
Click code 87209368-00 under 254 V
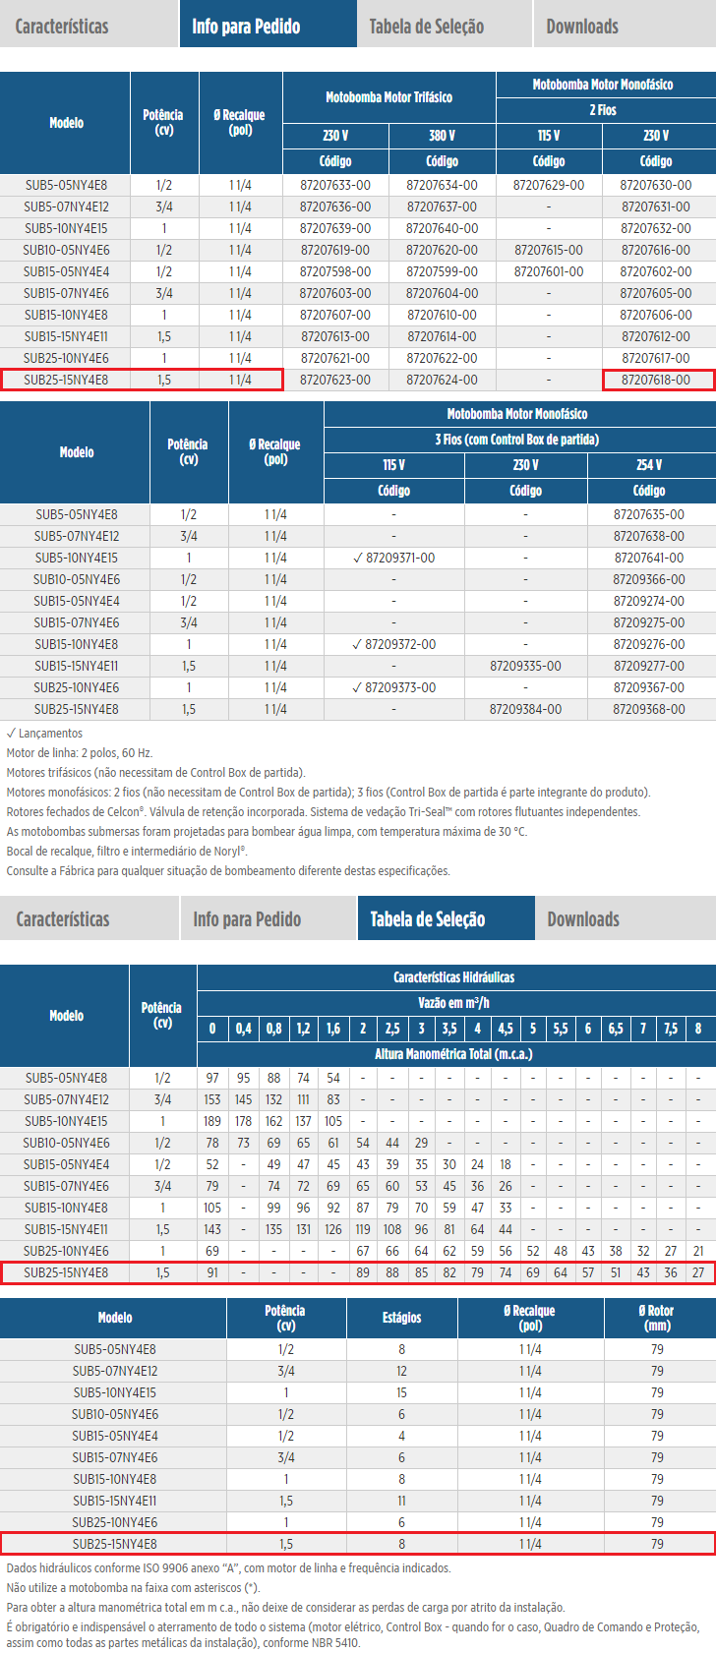pyautogui.click(x=648, y=709)
